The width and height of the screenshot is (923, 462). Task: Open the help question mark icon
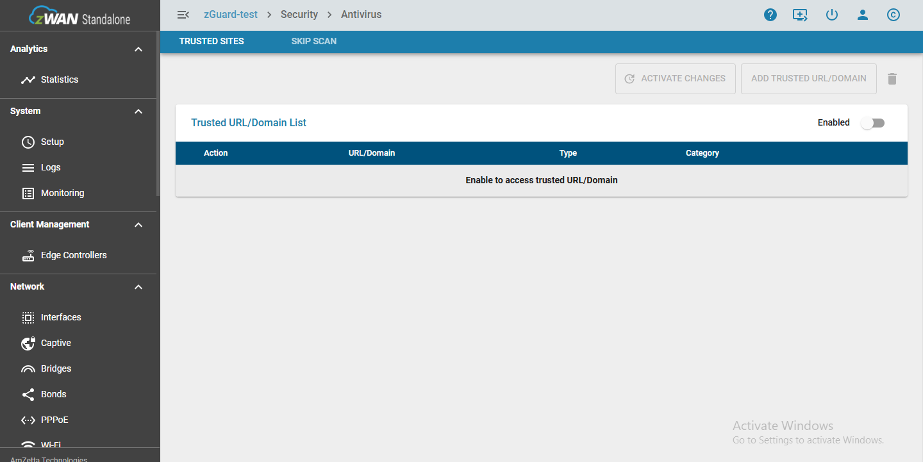pos(770,14)
